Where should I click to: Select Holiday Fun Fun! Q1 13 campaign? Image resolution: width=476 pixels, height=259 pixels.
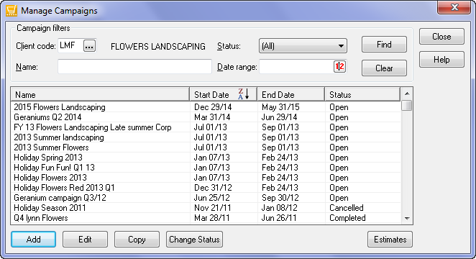click(x=206, y=168)
